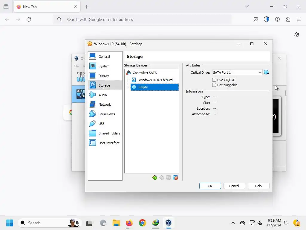Open the Display settings category
The image size is (306, 230).
click(x=105, y=76)
